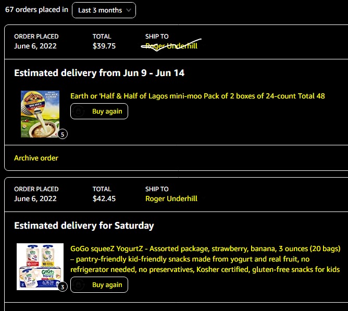Click the quantity badge showing 3
This screenshot has height=311, width=348.
pyautogui.click(x=63, y=286)
